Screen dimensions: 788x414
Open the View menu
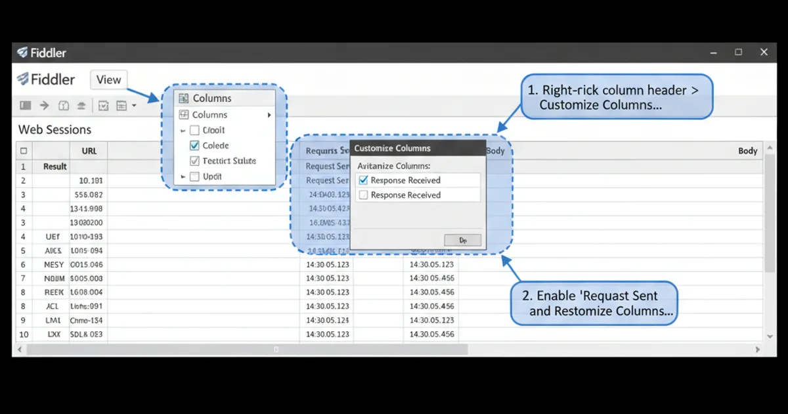108,80
